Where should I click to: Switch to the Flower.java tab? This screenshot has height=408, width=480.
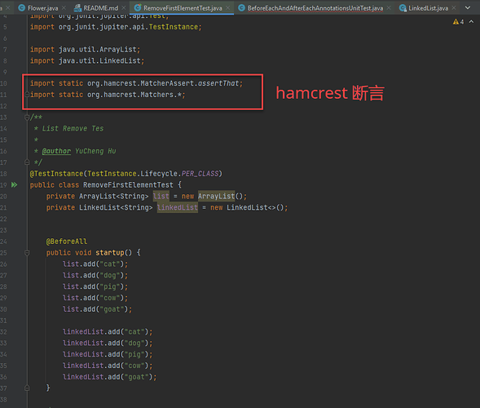tap(42, 8)
